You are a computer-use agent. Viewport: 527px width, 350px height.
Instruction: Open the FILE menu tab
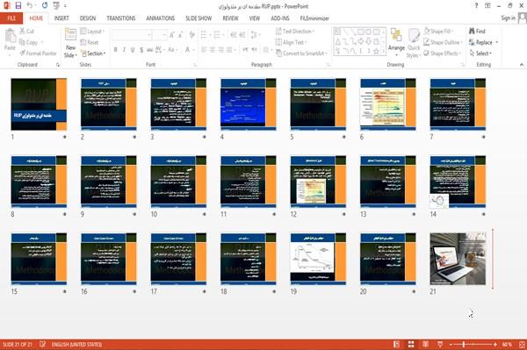[x=11, y=18]
